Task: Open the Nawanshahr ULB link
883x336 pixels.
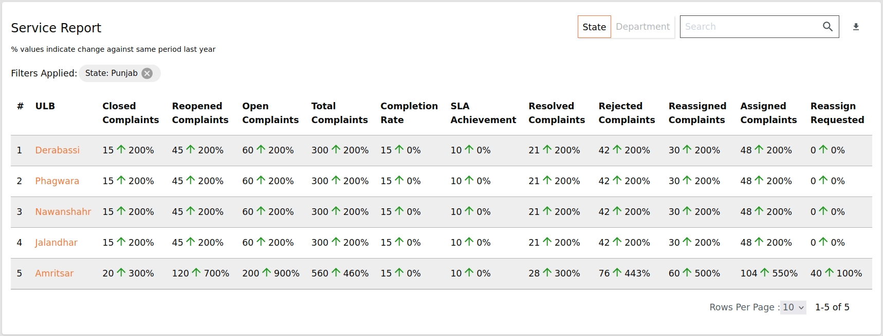Action: [63, 212]
